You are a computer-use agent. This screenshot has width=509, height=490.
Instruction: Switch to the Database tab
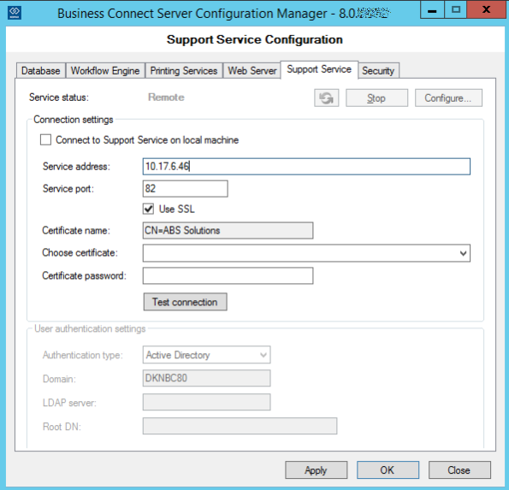pyautogui.click(x=40, y=70)
